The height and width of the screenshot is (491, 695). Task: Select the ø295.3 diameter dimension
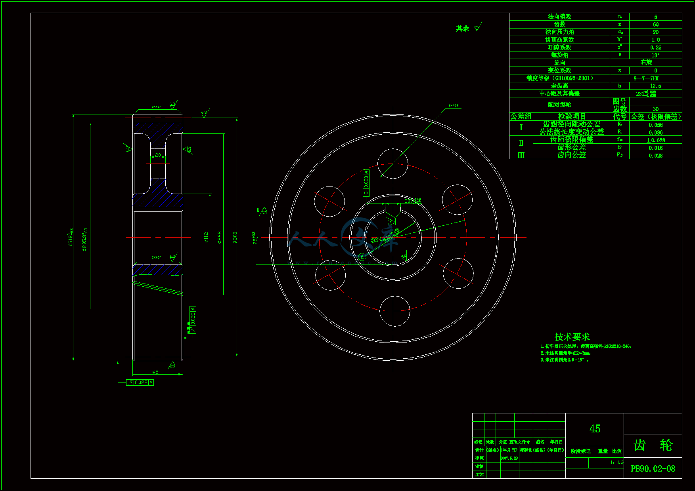tap(84, 240)
